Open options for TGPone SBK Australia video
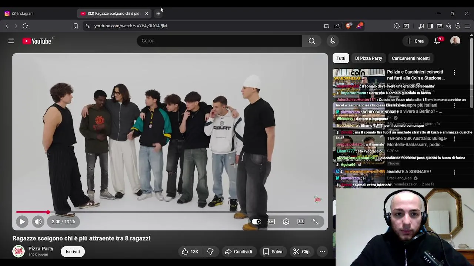474x266 pixels. point(454,139)
